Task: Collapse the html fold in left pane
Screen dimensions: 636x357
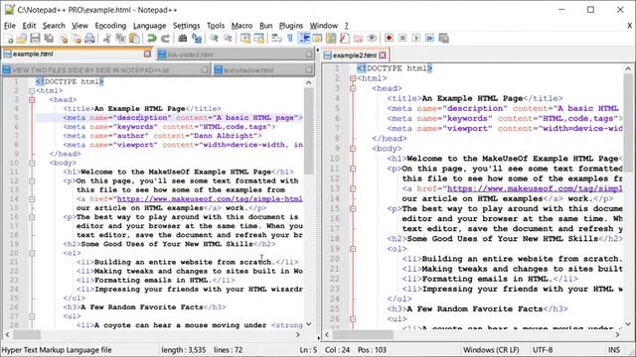Action: point(32,90)
